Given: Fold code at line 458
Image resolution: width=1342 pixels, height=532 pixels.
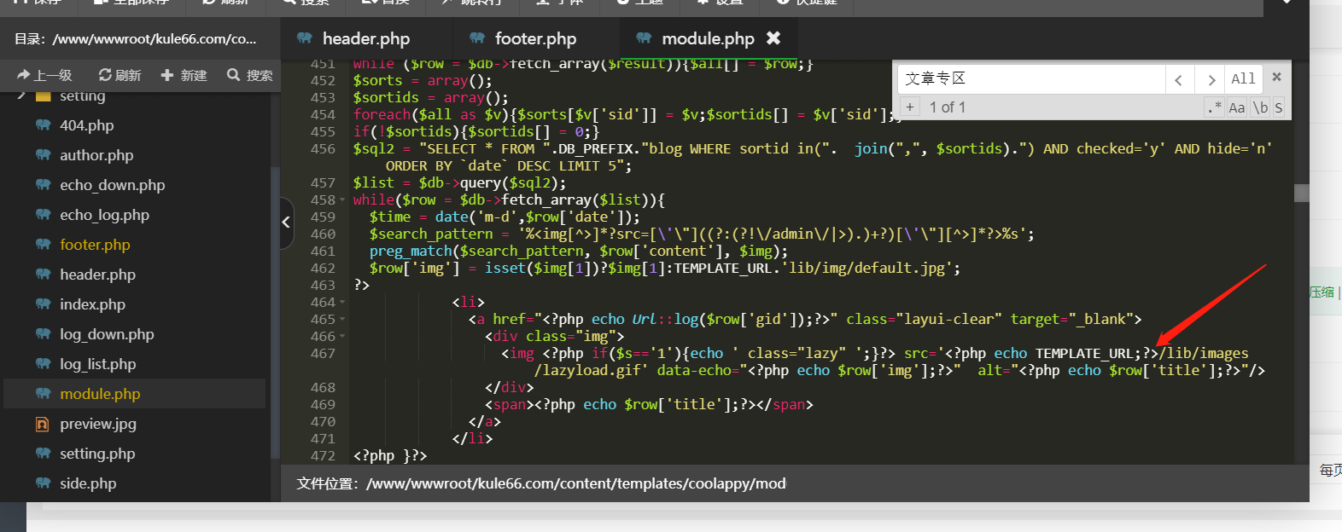Looking at the screenshot, I should (342, 200).
